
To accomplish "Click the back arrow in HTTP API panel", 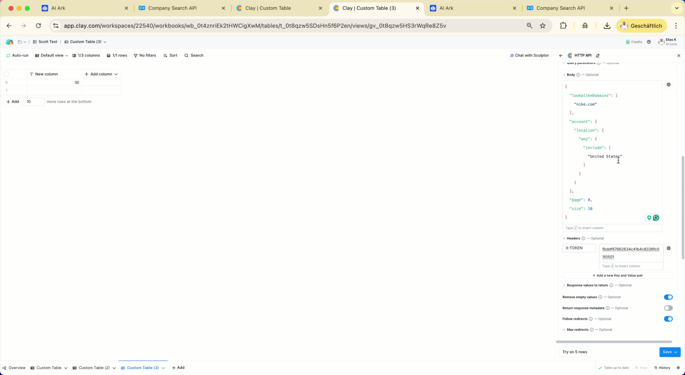I will click(561, 55).
